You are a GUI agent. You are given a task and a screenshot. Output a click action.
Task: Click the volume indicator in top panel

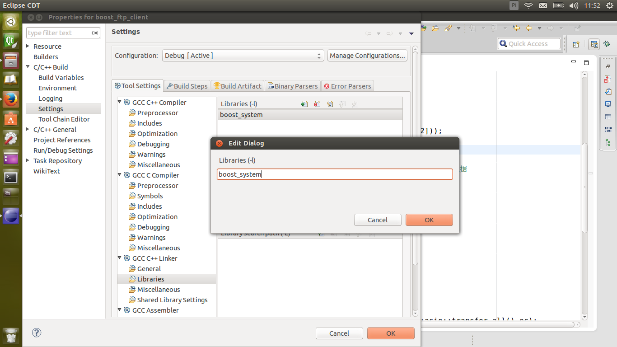pos(574,5)
